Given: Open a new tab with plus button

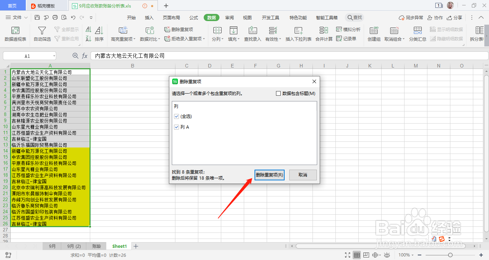Looking at the screenshot, I should coord(166,6).
